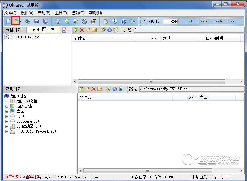Click the New folder icon in local toolbar
This screenshot has height=181, width=247.
[x=87, y=89]
